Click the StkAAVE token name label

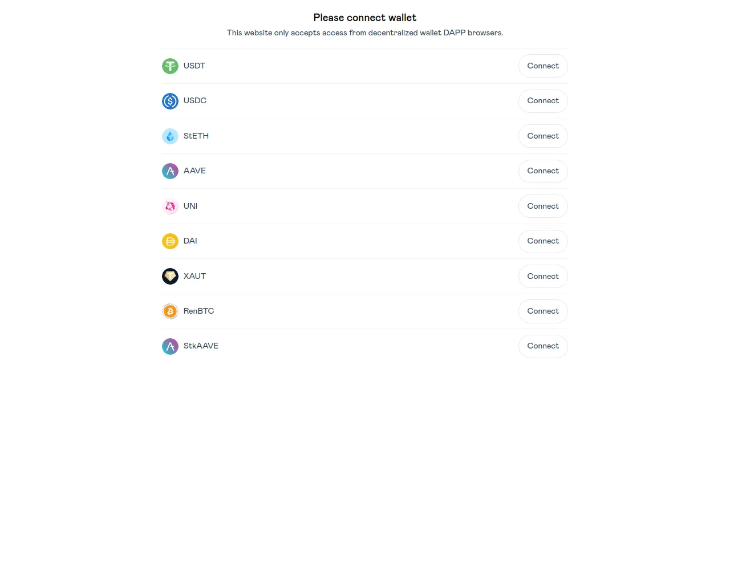point(201,346)
